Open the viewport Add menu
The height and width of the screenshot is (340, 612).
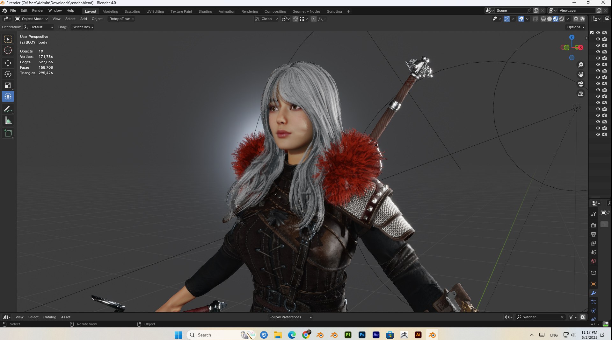point(84,19)
